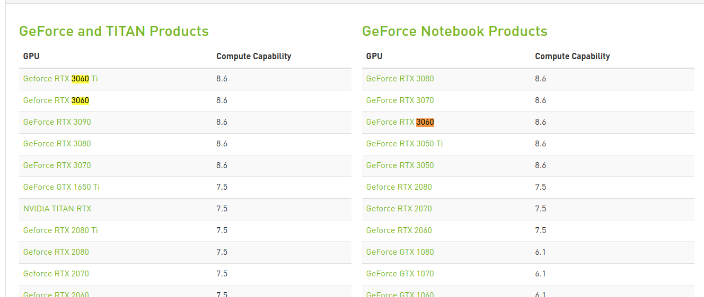
Task: Select the 6.1 value for GeForce GTX 1080
Action: (541, 252)
